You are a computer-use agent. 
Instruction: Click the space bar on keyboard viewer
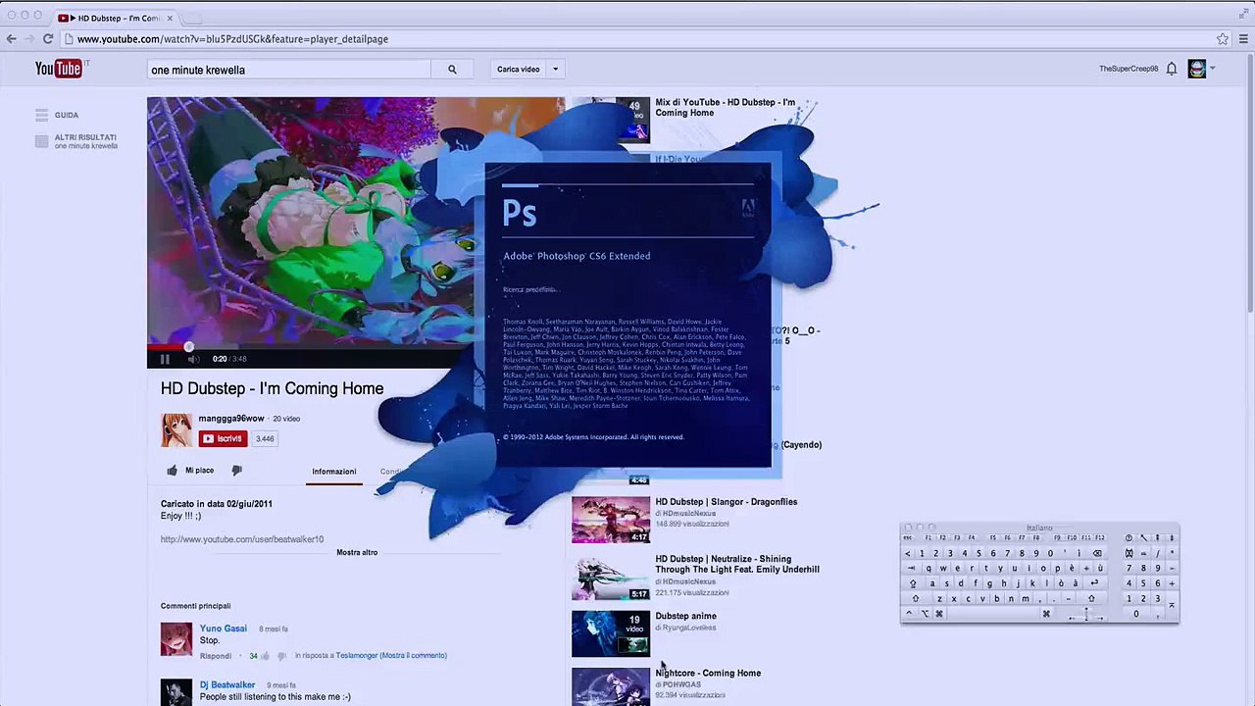coord(993,613)
